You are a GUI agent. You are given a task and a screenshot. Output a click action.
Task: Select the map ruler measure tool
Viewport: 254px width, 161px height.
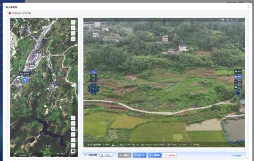click(73, 28)
